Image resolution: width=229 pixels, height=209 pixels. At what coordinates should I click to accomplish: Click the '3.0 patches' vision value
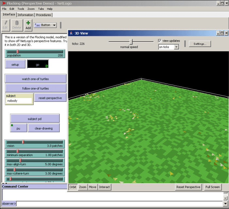coord(55,146)
